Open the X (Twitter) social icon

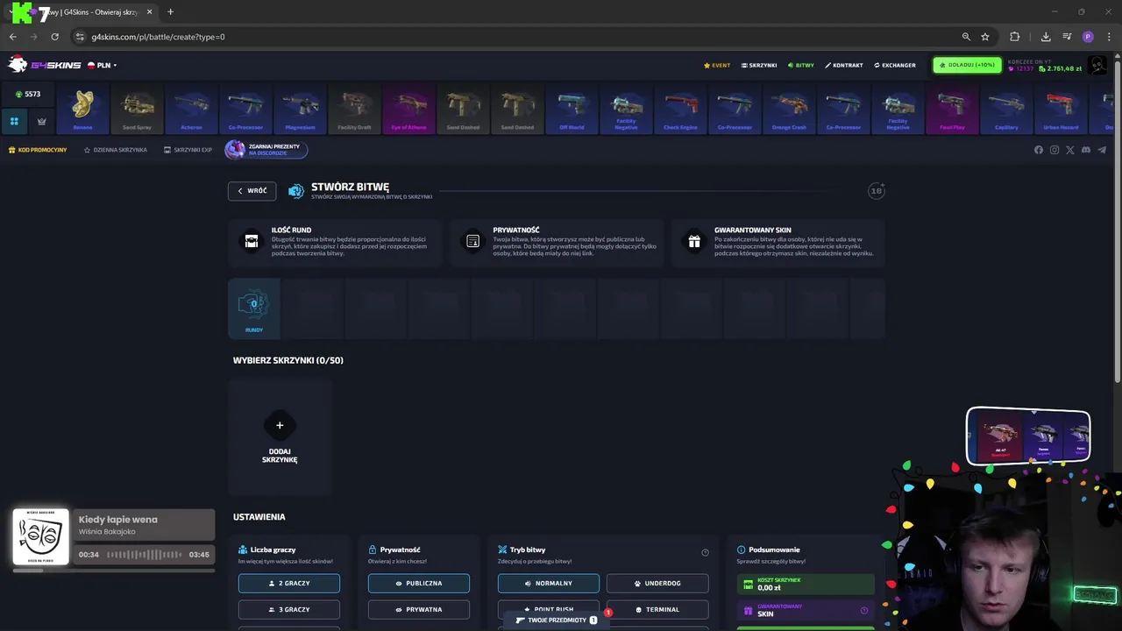(1070, 150)
